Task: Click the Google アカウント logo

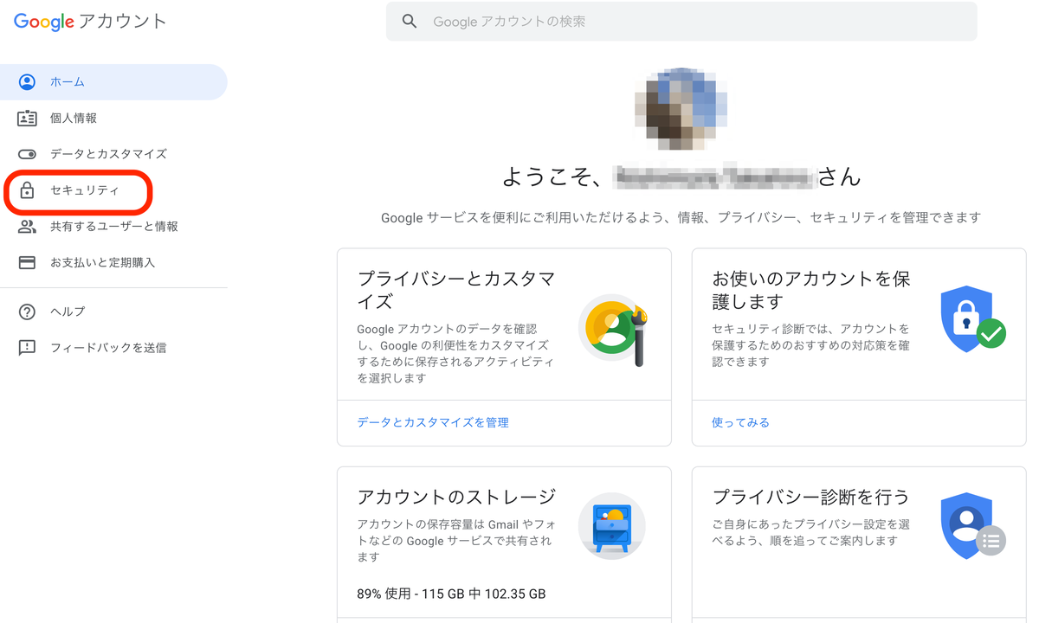Action: click(90, 22)
